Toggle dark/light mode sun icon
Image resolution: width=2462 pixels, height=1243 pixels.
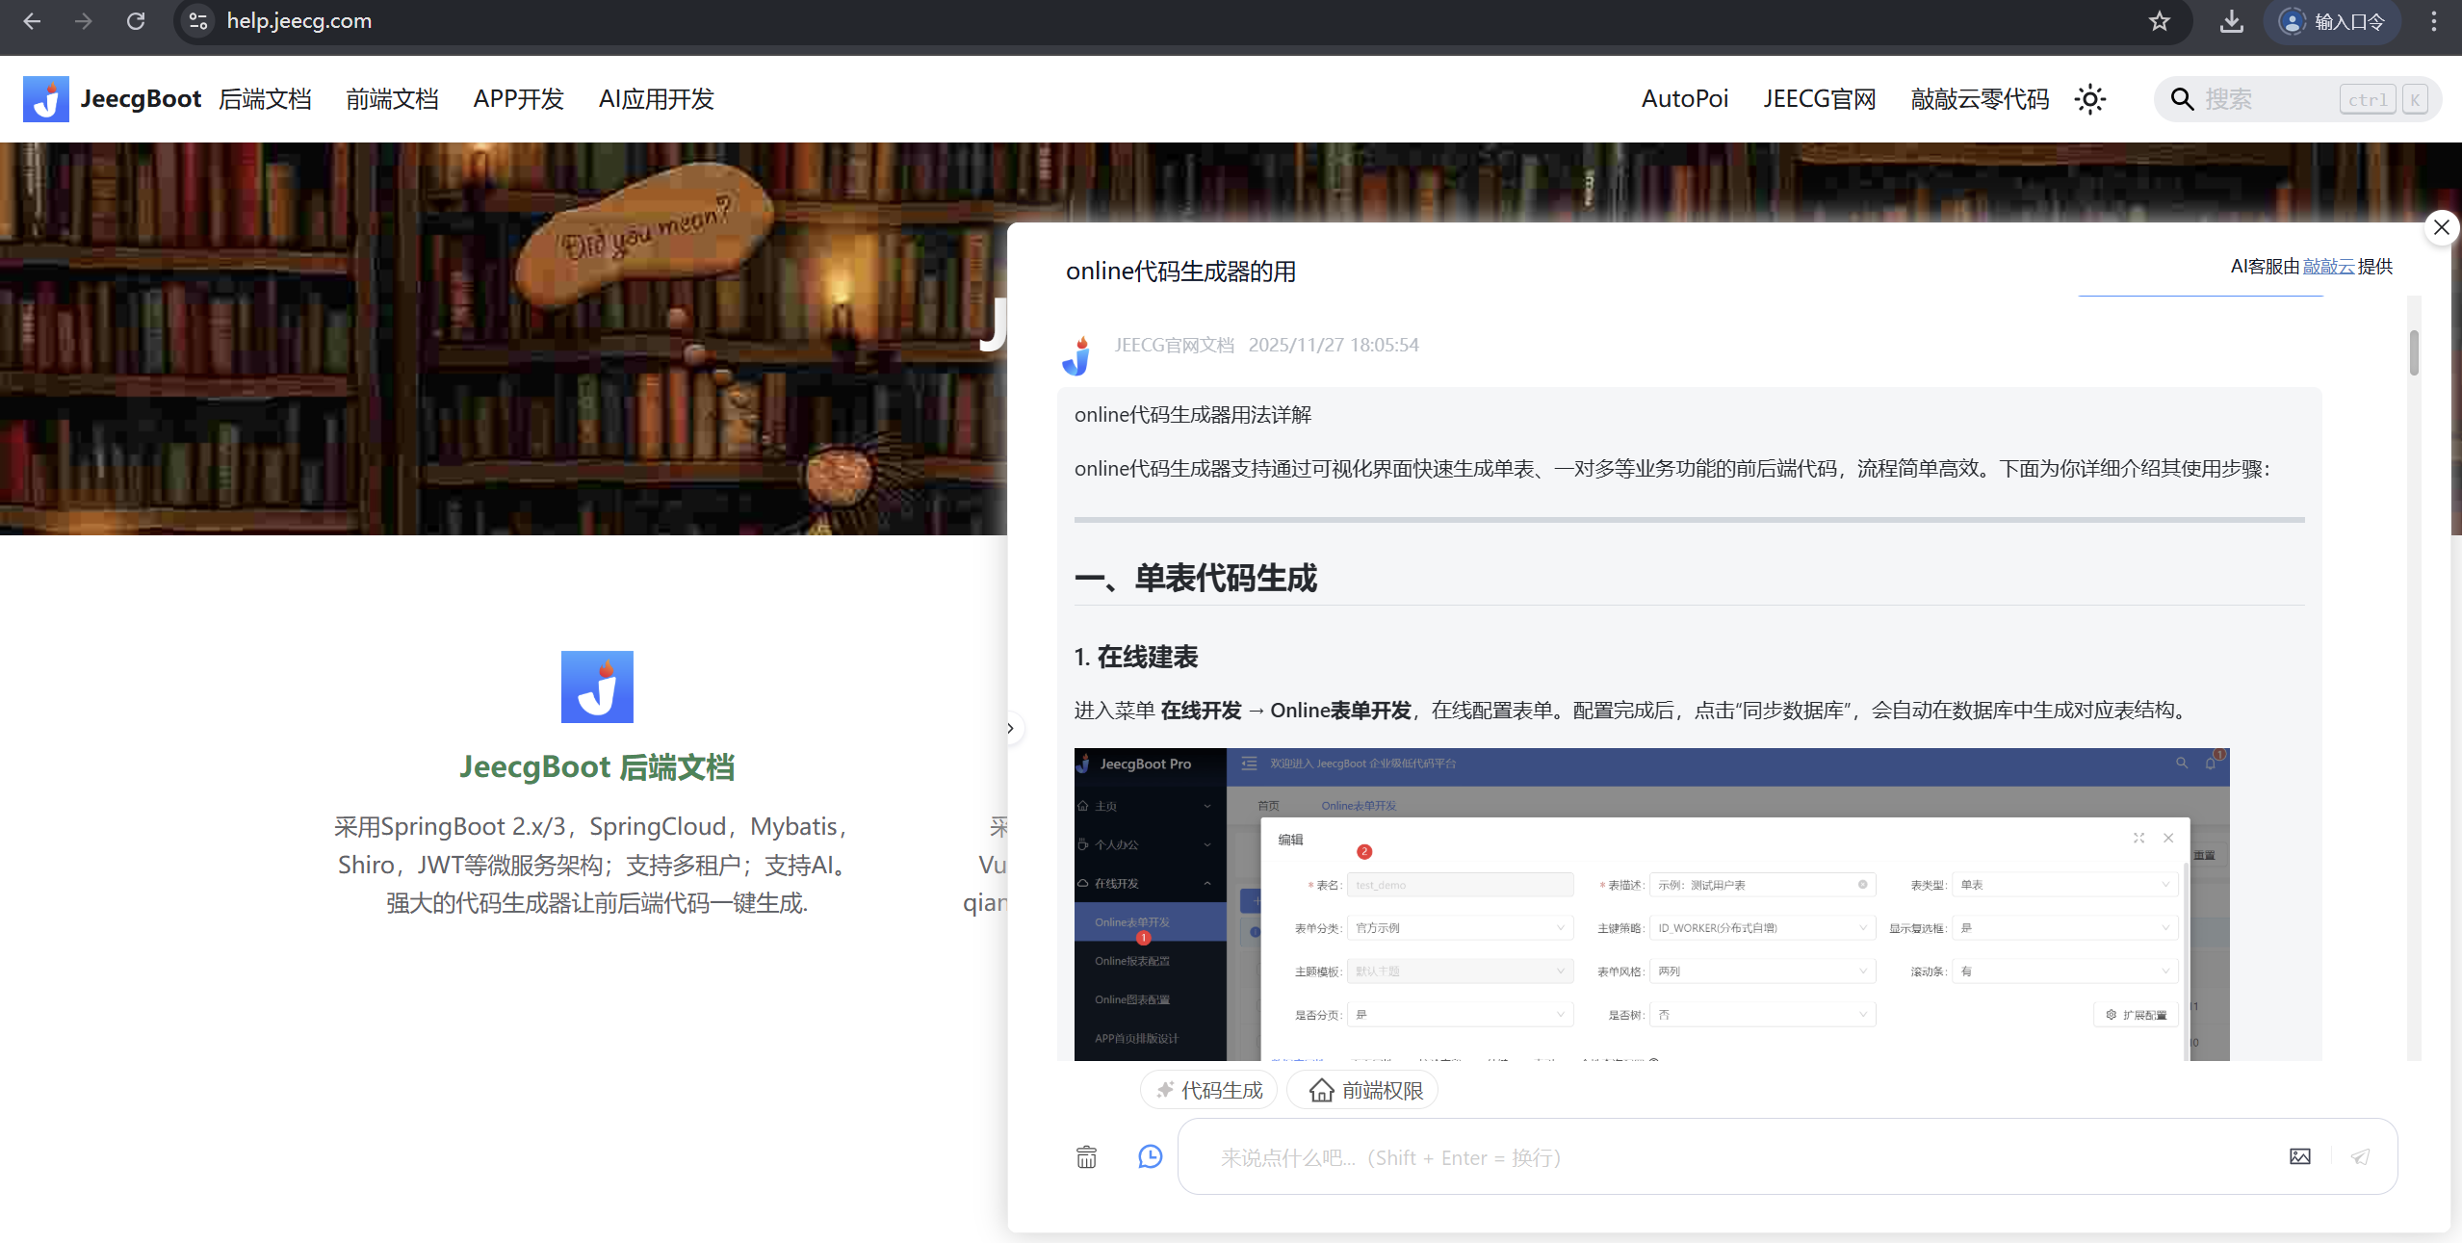tap(2089, 99)
